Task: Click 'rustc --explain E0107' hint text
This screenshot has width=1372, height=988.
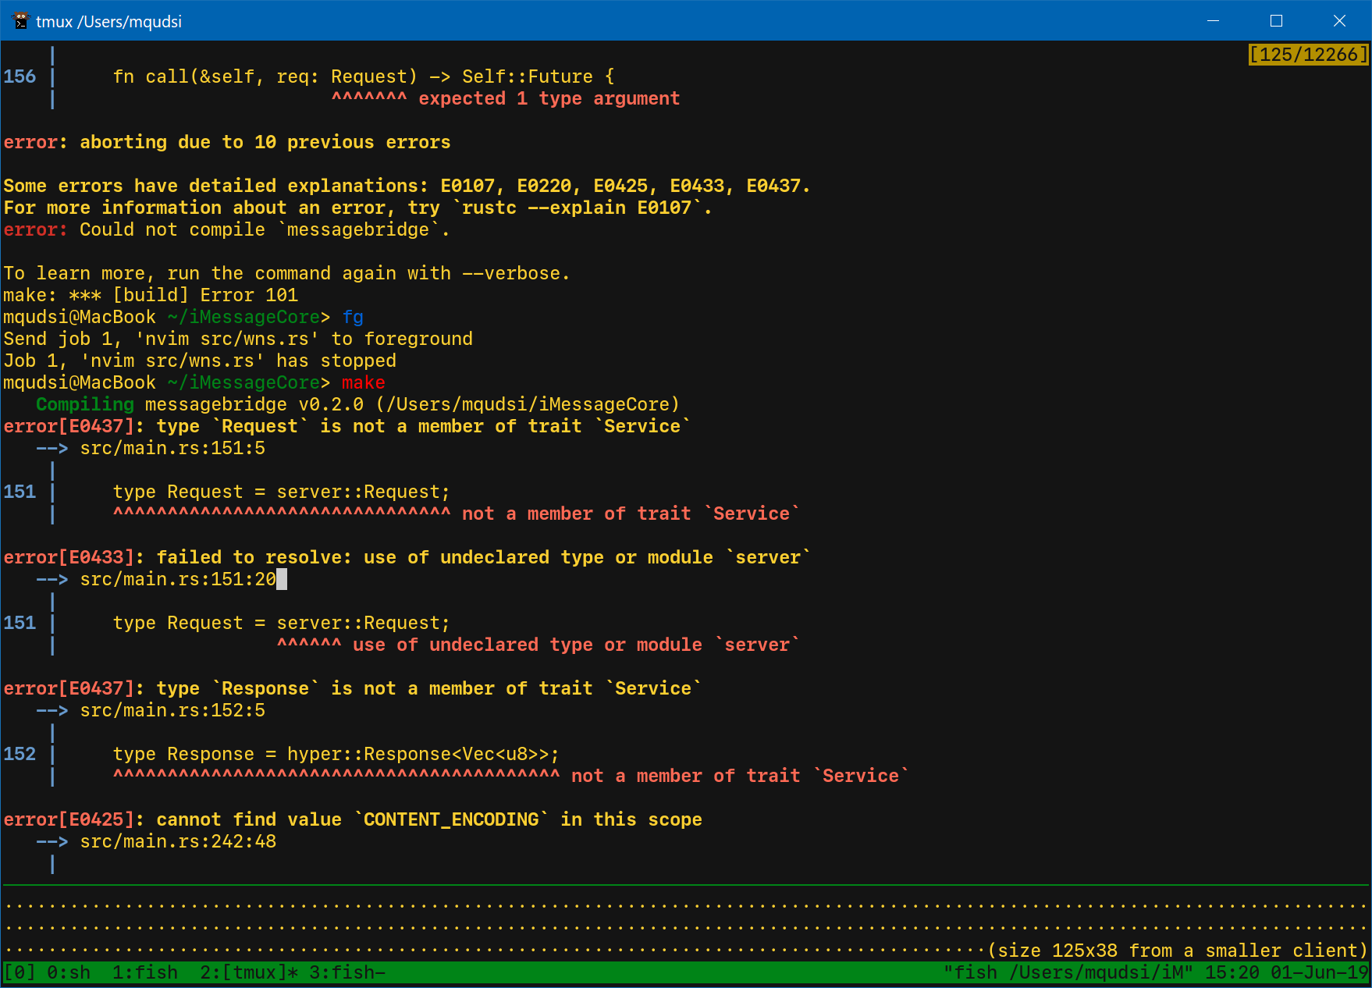Action: [x=577, y=208]
